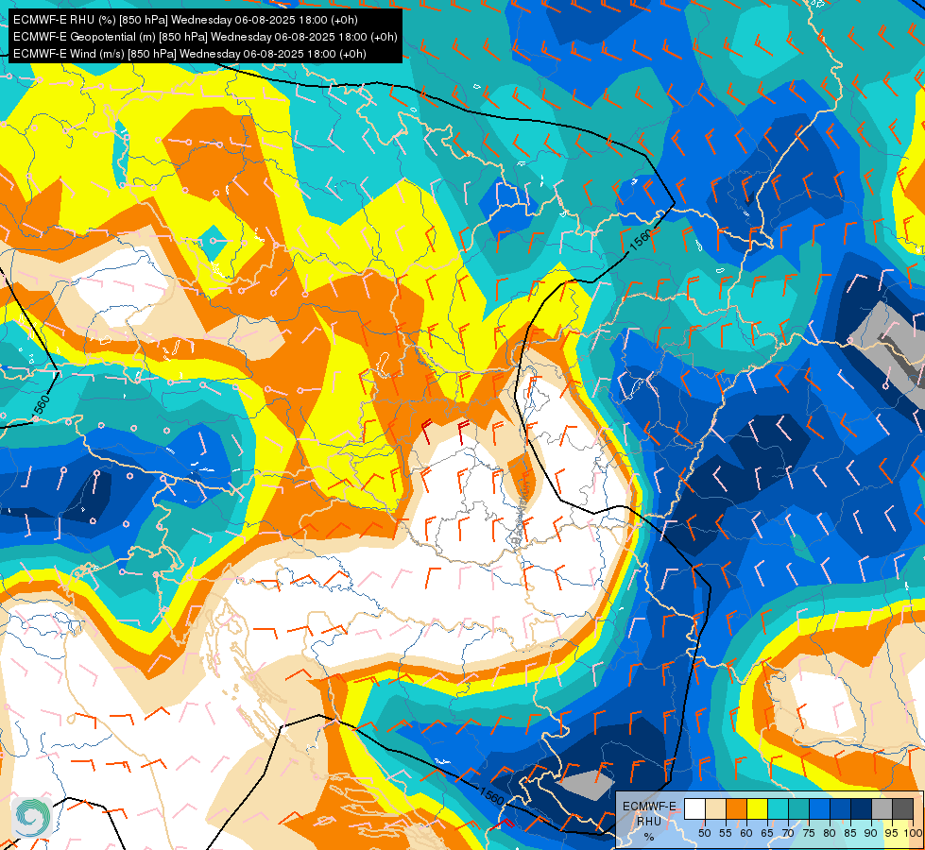925x850 pixels.
Task: Click the legend tick value 95
Action: (892, 833)
